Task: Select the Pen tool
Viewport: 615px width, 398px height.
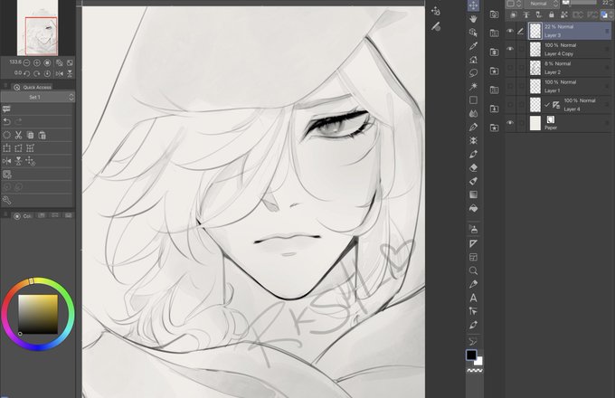Action: point(473,127)
